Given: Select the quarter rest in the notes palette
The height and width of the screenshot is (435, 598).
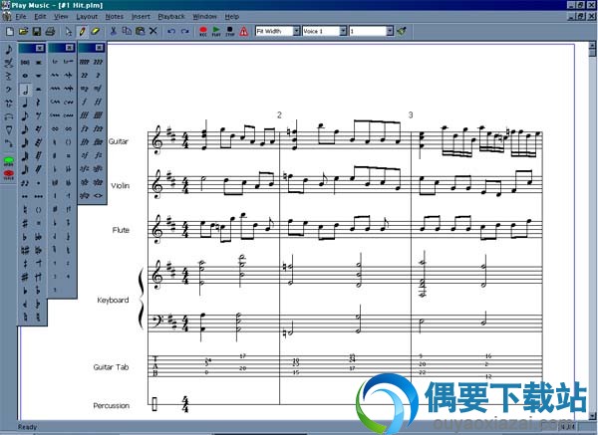Looking at the screenshot, I should pos(38,103).
